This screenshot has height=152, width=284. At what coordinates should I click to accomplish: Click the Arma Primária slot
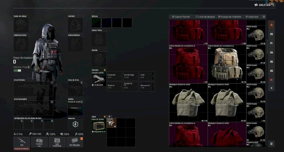tap(33, 89)
